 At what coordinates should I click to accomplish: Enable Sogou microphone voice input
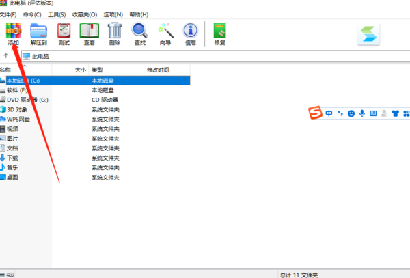(x=362, y=113)
